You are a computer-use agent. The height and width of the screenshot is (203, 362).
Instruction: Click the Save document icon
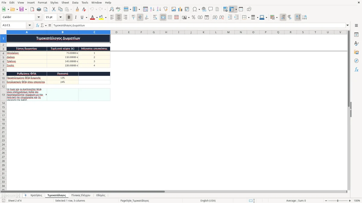point(21,9)
